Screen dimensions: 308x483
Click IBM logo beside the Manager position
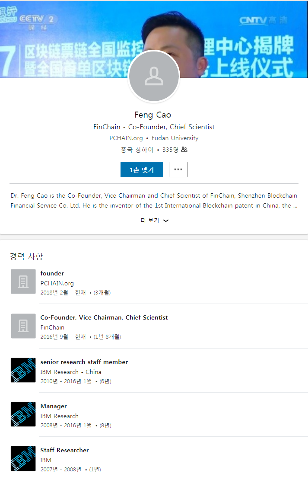tap(23, 414)
